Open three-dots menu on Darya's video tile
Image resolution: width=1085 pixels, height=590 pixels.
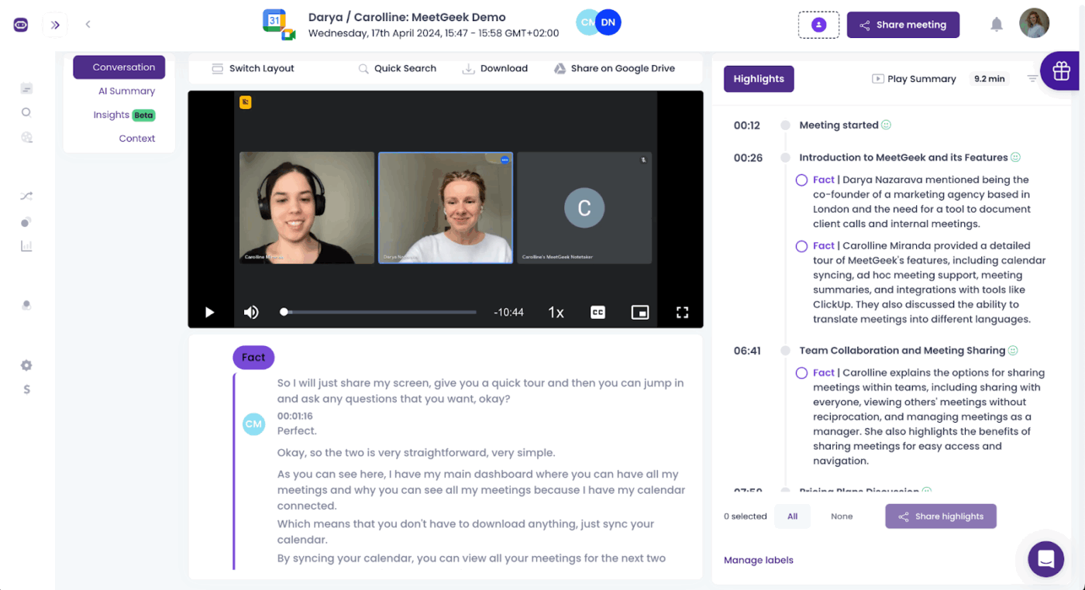505,160
